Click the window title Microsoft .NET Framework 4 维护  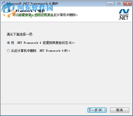[x=32, y=4]
